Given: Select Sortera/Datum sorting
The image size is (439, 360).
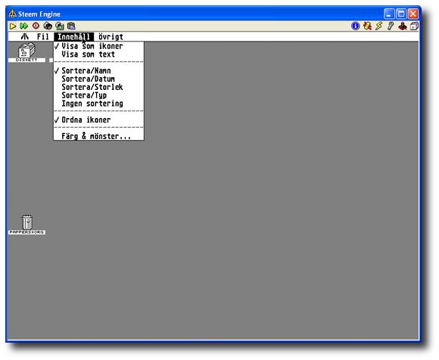Looking at the screenshot, I should (98, 79).
